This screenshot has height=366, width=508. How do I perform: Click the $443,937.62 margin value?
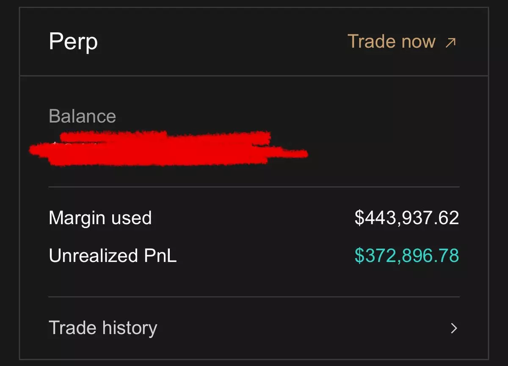[406, 218]
